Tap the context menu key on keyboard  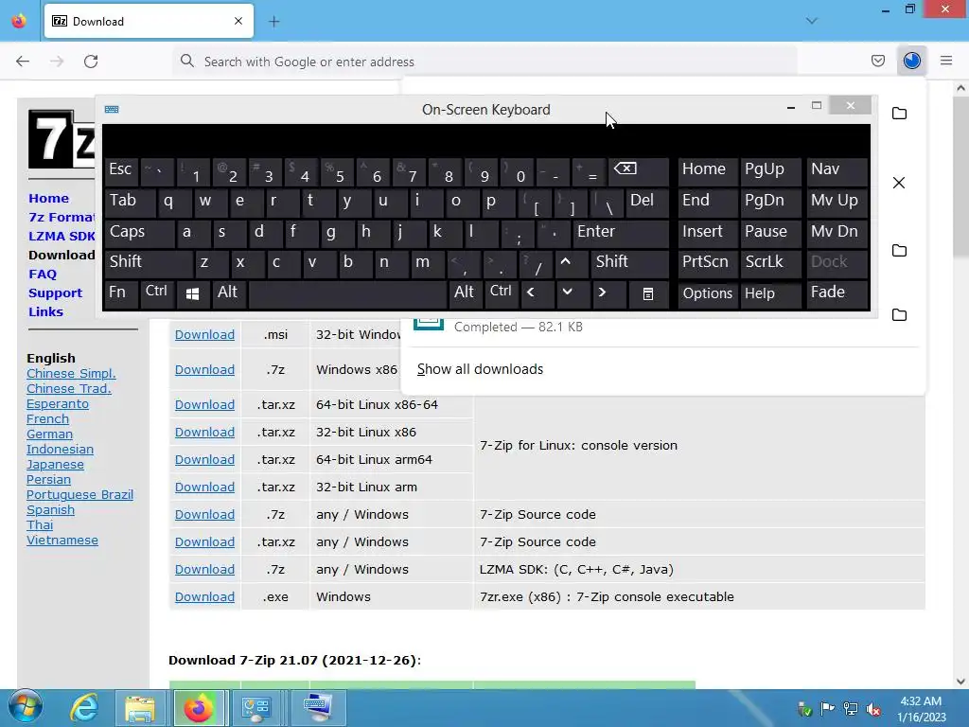(x=647, y=293)
